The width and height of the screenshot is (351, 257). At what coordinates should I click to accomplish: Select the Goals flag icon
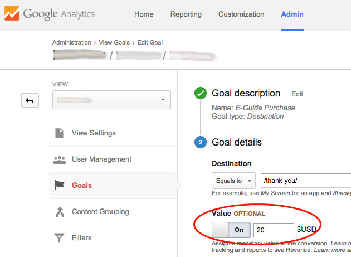(x=59, y=185)
